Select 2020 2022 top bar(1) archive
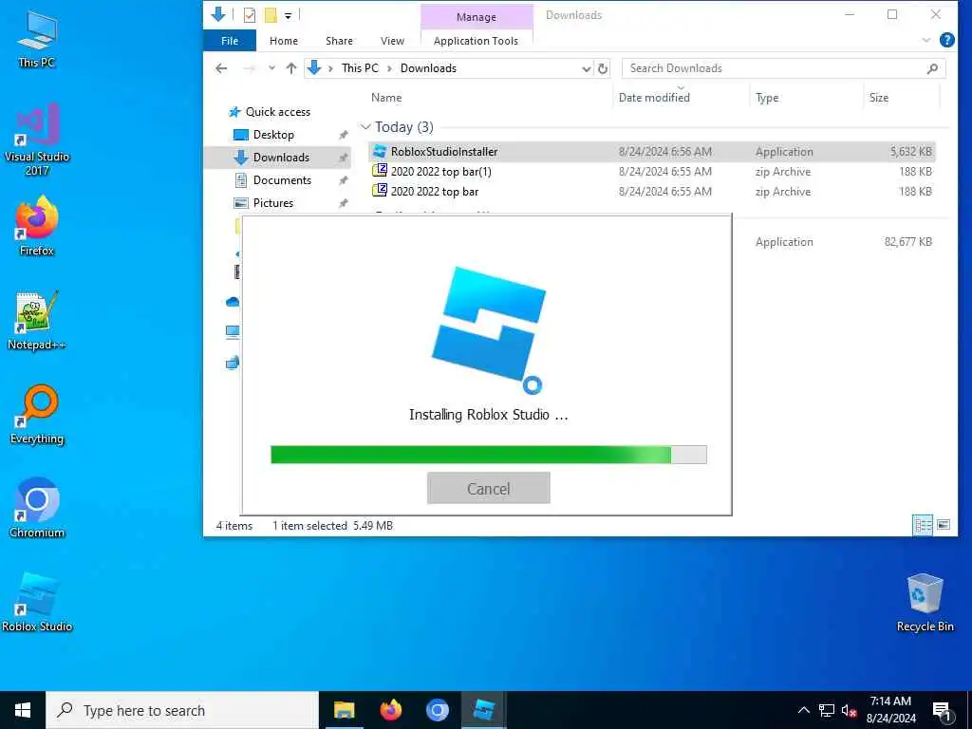This screenshot has height=729, width=972. tap(651, 172)
